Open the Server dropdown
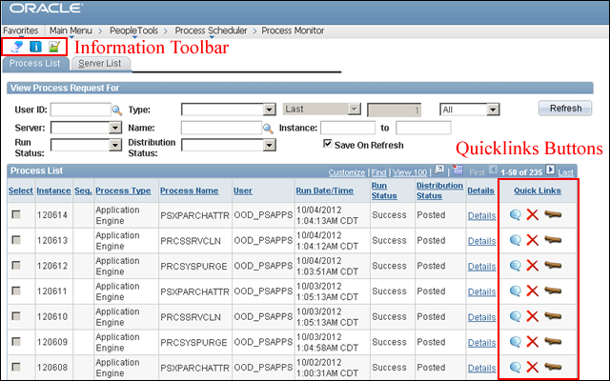Viewport: 610px width, 381px height. click(x=86, y=128)
